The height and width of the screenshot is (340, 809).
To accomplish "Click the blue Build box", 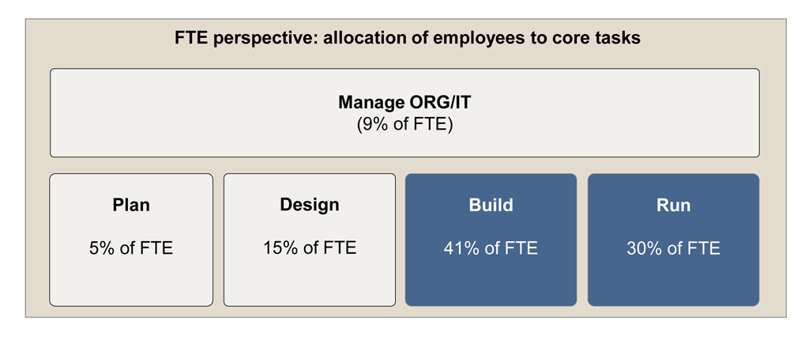I will pos(491,240).
